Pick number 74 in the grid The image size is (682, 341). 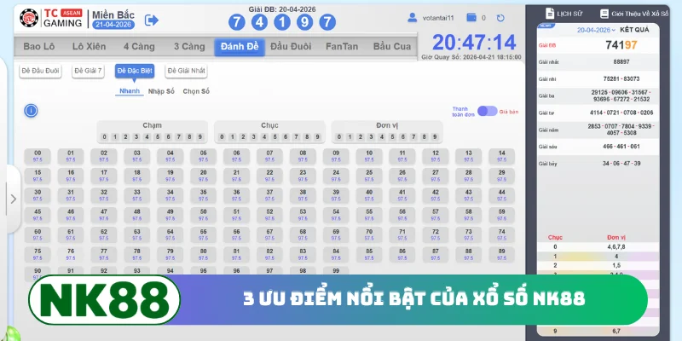pyautogui.click(x=502, y=235)
